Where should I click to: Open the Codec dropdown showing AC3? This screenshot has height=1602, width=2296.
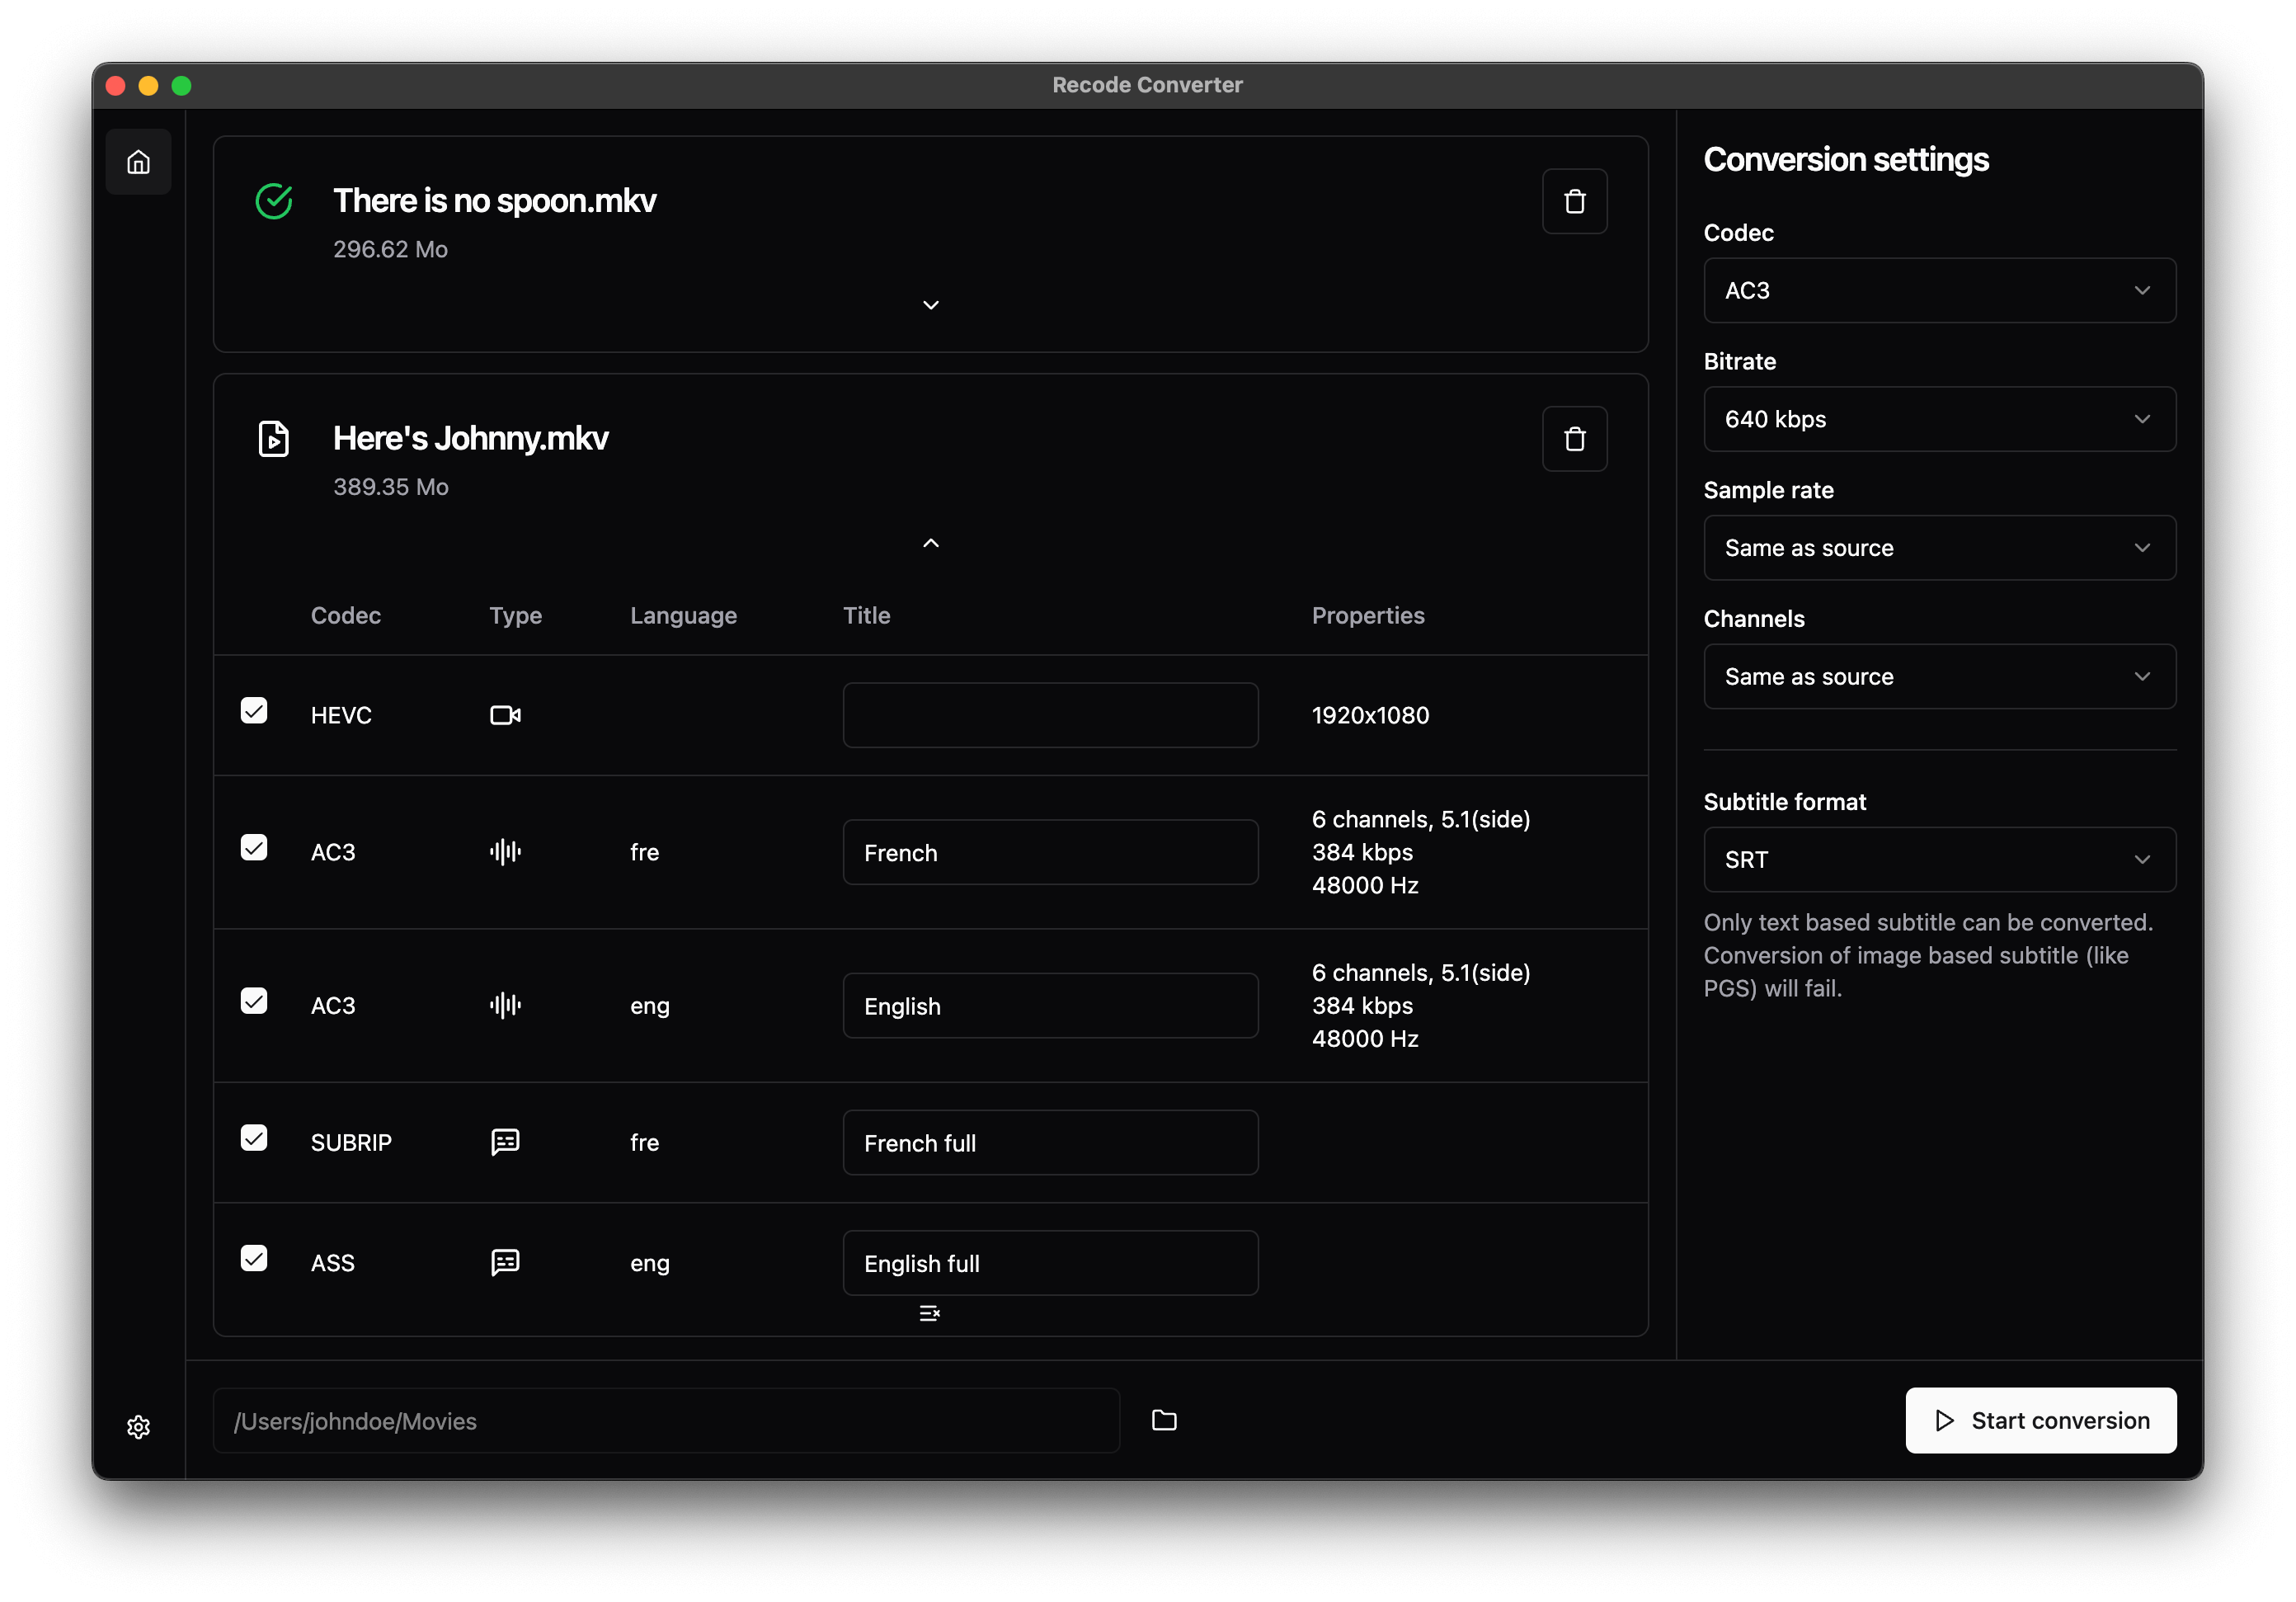[x=1939, y=291]
